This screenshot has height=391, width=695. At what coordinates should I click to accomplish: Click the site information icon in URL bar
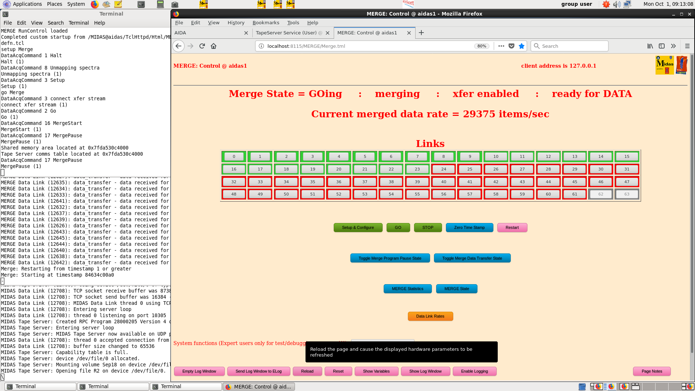[261, 46]
